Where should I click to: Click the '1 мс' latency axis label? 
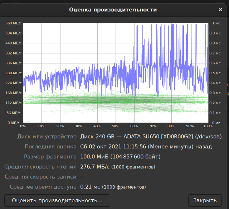pos(216,23)
